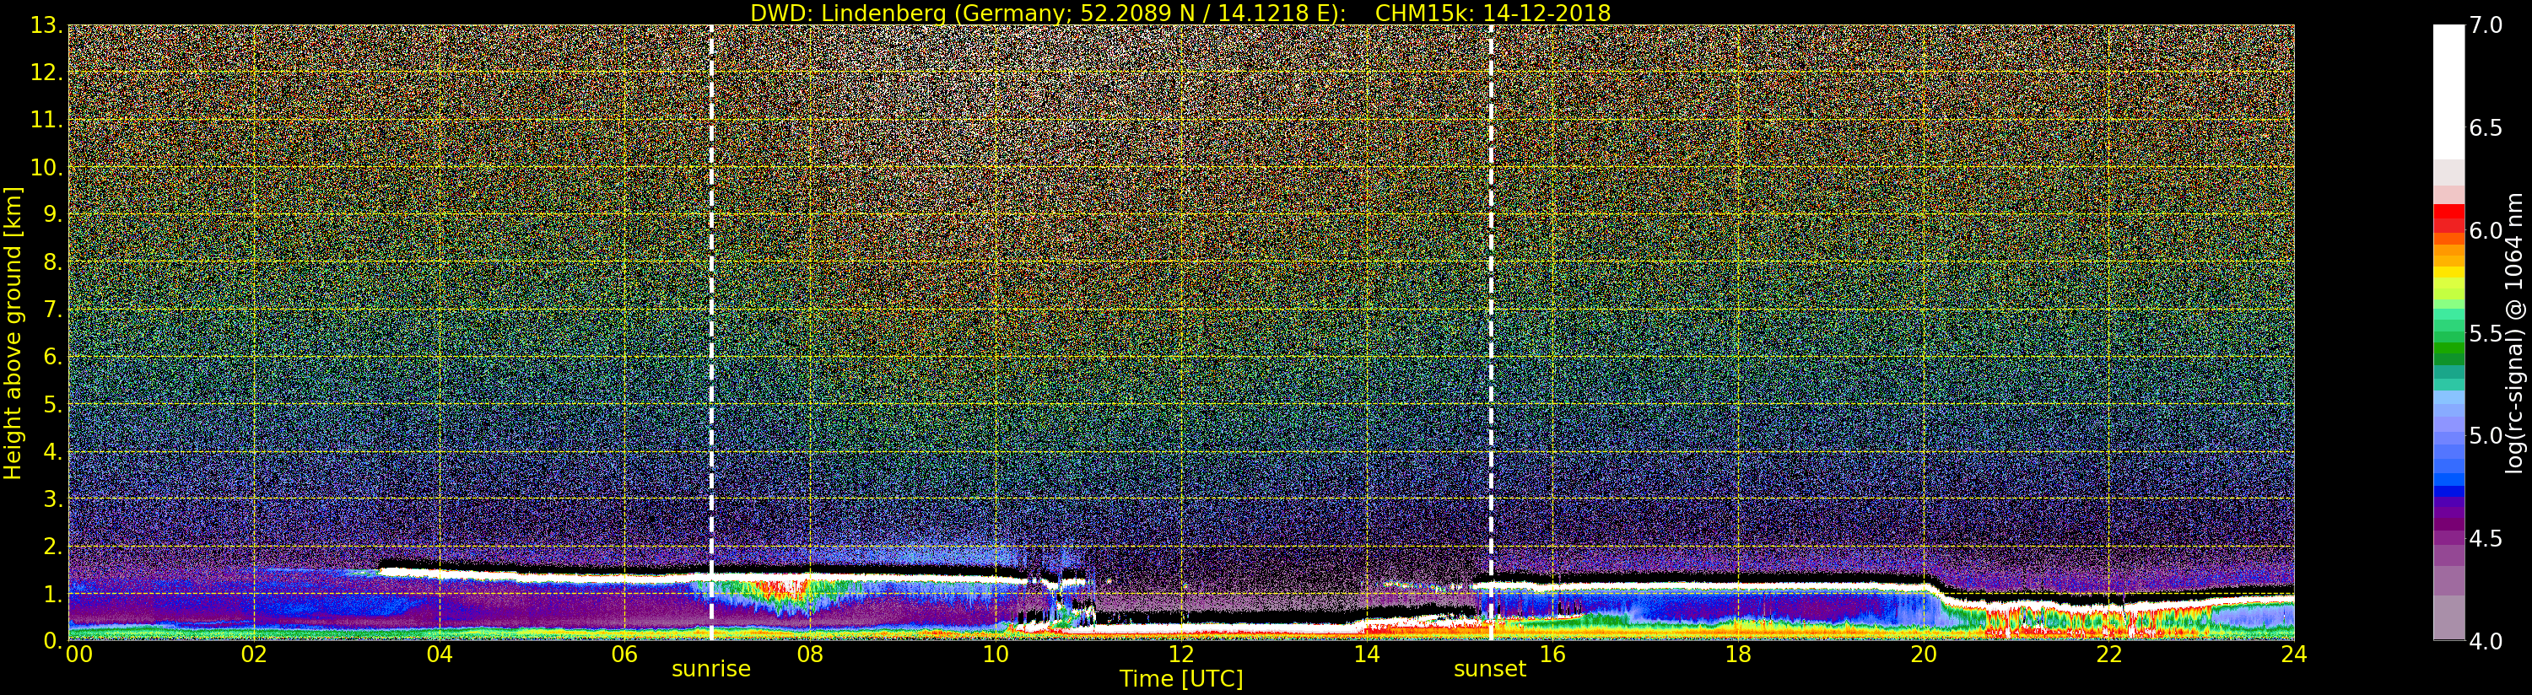This screenshot has height=695, width=2532.
Task: Click colorbar tick value '4.0'
Action: [x=2486, y=641]
